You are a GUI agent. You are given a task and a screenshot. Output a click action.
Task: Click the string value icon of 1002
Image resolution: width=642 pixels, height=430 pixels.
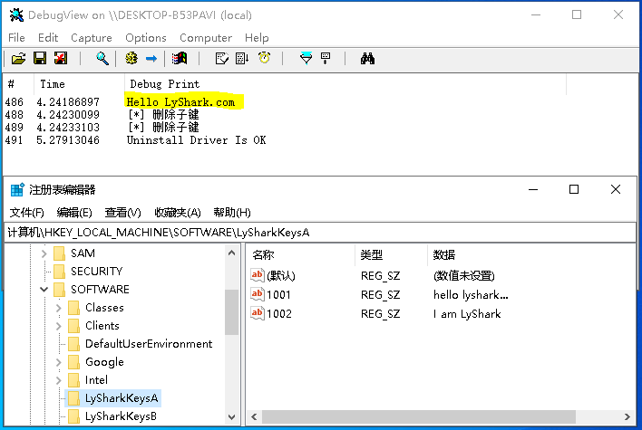click(x=258, y=313)
